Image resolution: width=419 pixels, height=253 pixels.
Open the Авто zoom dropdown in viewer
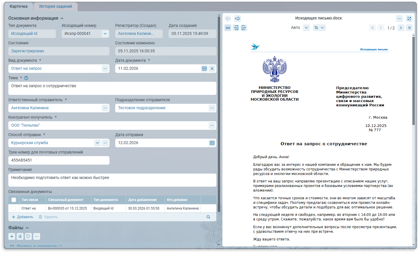coord(306,28)
